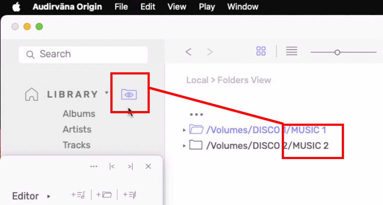Open the Window menu
The image size is (383, 205).
coord(243,7)
